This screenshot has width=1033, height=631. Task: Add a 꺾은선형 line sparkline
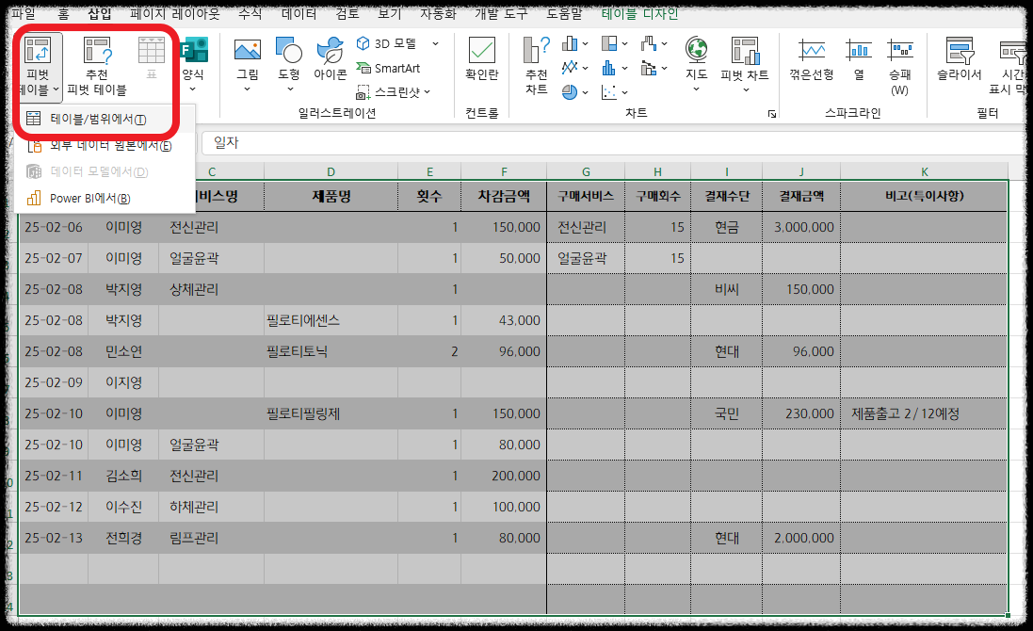(812, 58)
